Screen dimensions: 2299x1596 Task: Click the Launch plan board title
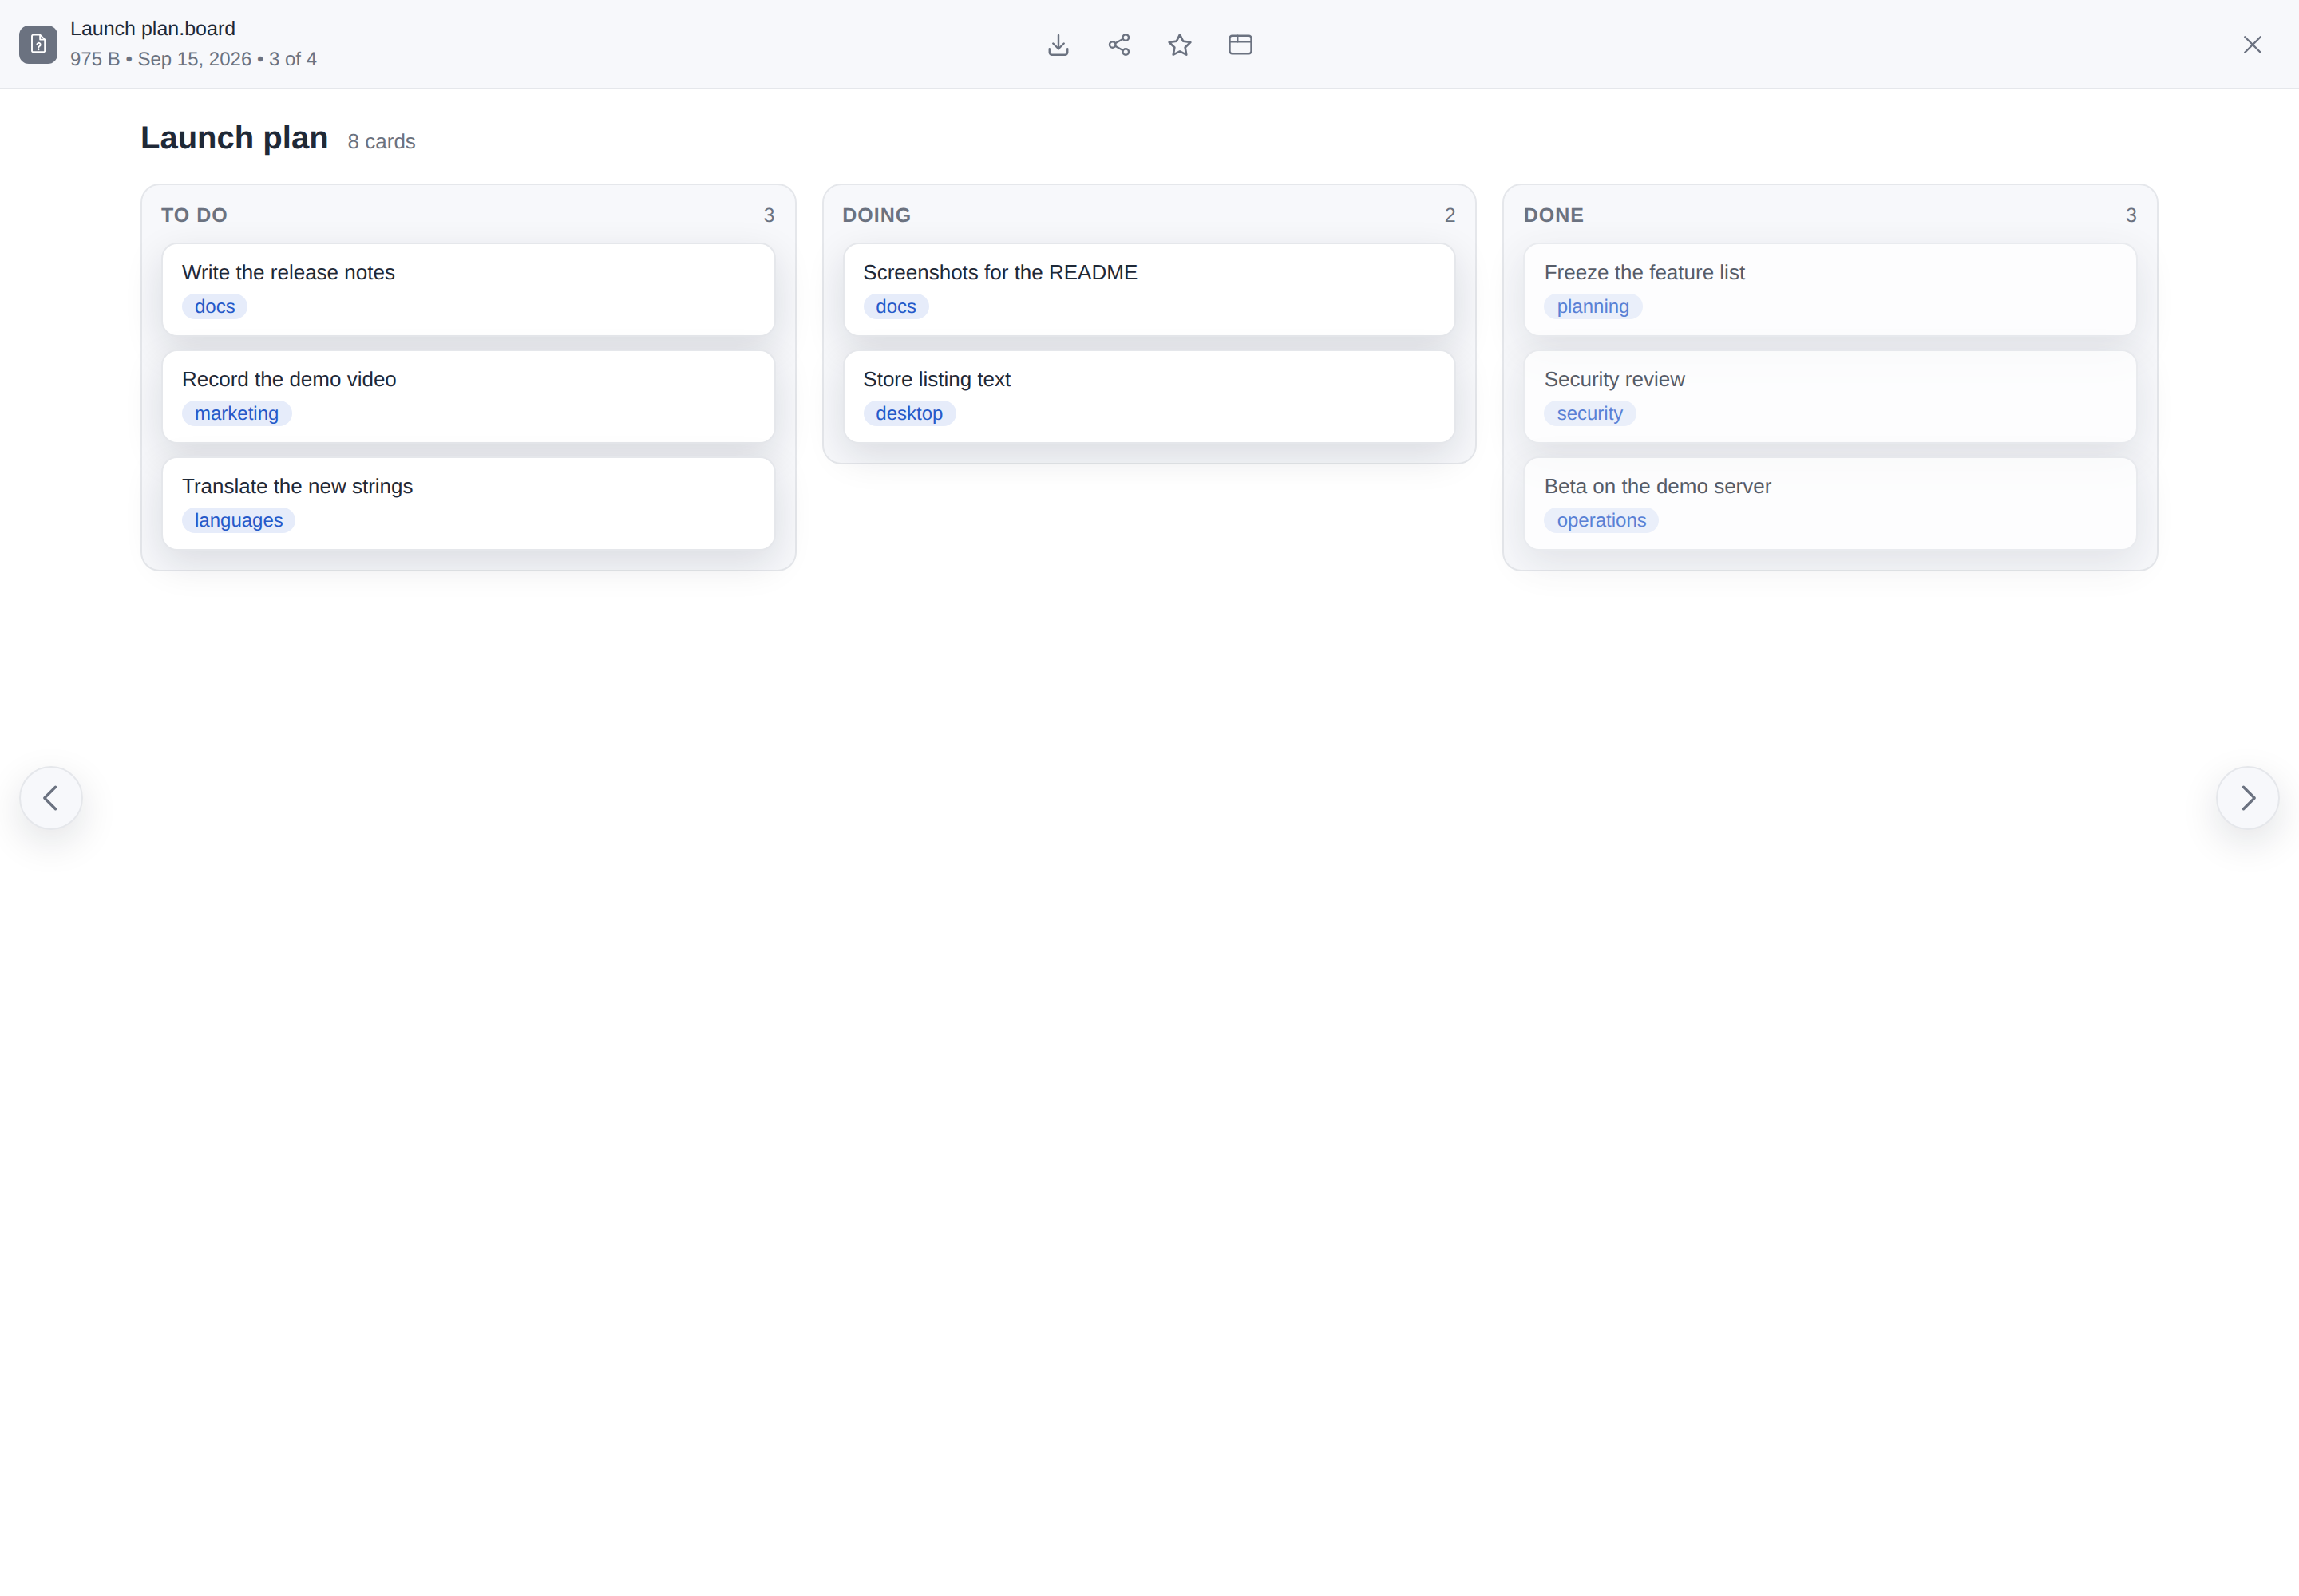(234, 138)
